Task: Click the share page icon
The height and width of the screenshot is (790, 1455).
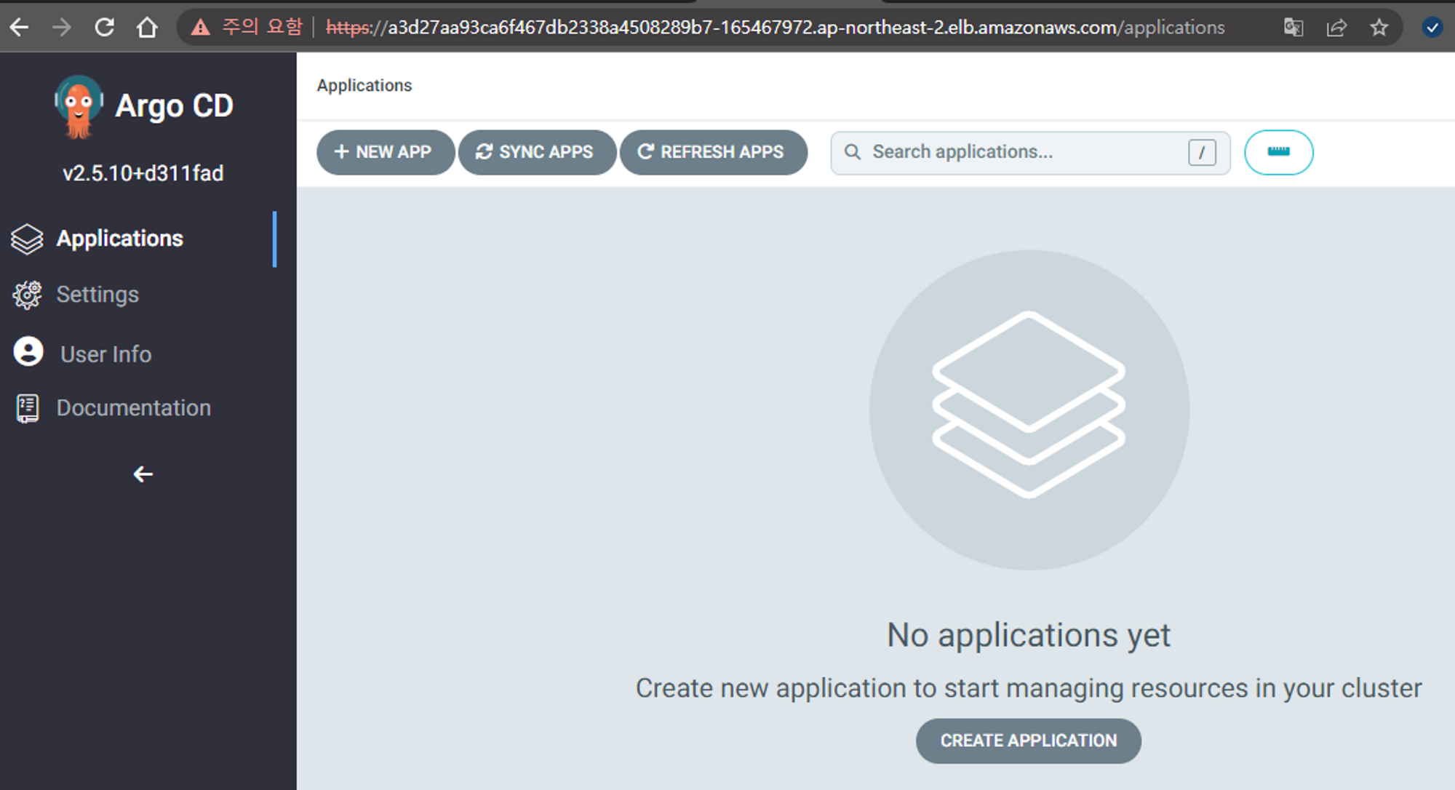Action: (1336, 28)
